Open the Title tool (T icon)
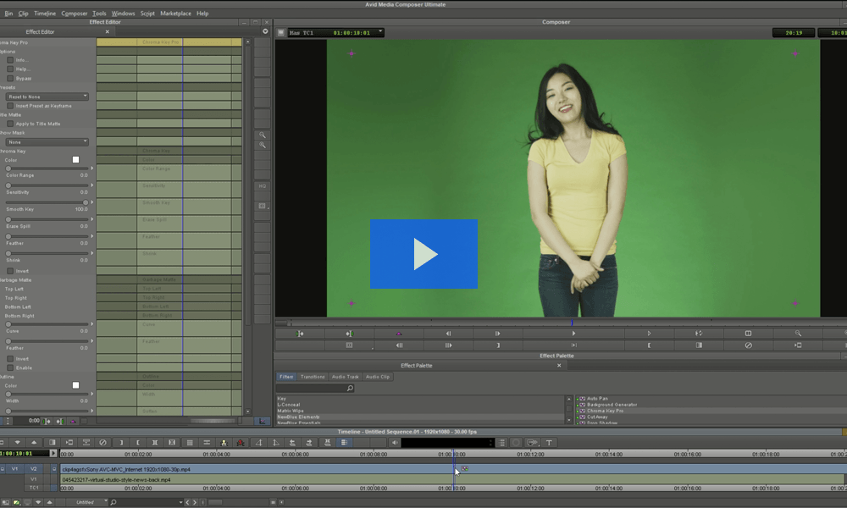Viewport: 847px width, 508px height. 549,443
